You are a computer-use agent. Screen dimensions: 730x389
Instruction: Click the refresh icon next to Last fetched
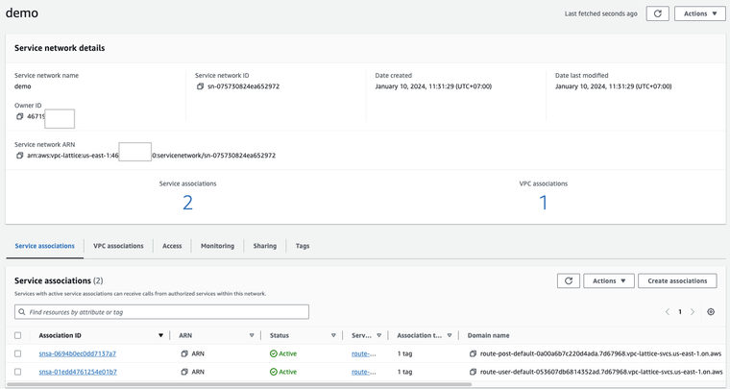tap(658, 13)
